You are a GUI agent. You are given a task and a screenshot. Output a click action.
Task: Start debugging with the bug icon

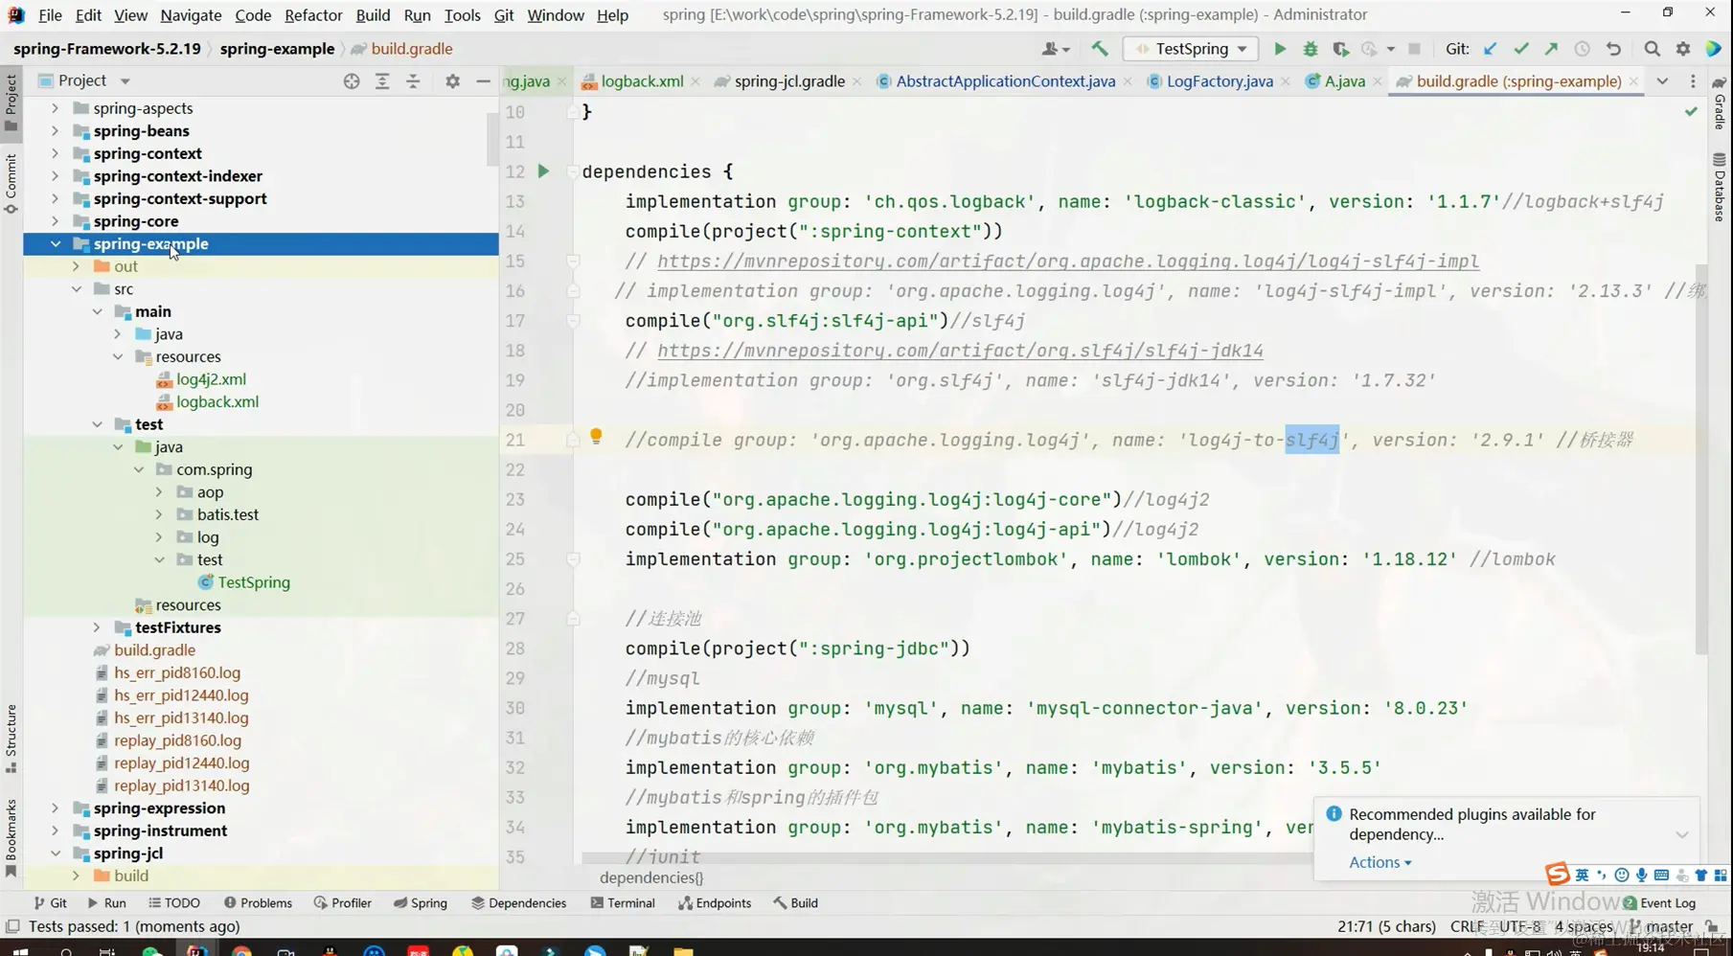click(x=1310, y=49)
